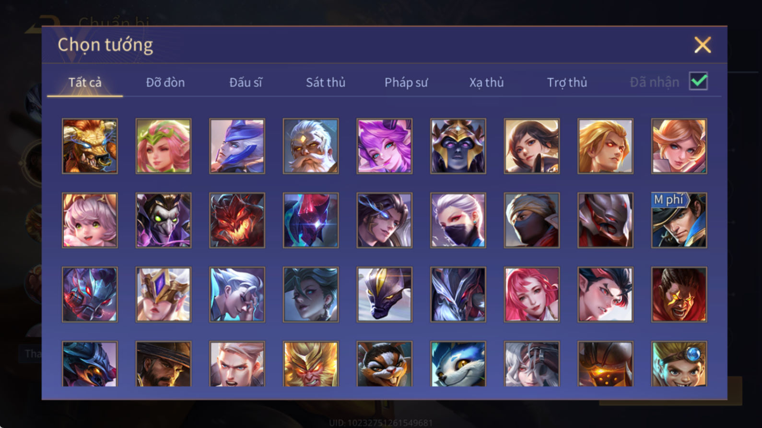
Task: Choose the blue cat hero portrait
Action: [458, 364]
